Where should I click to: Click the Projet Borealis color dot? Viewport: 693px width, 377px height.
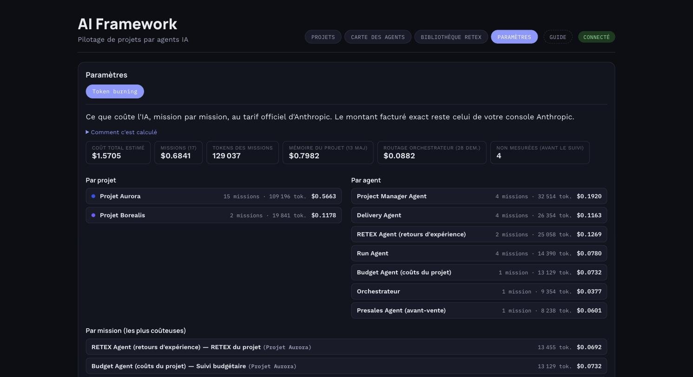(x=93, y=215)
